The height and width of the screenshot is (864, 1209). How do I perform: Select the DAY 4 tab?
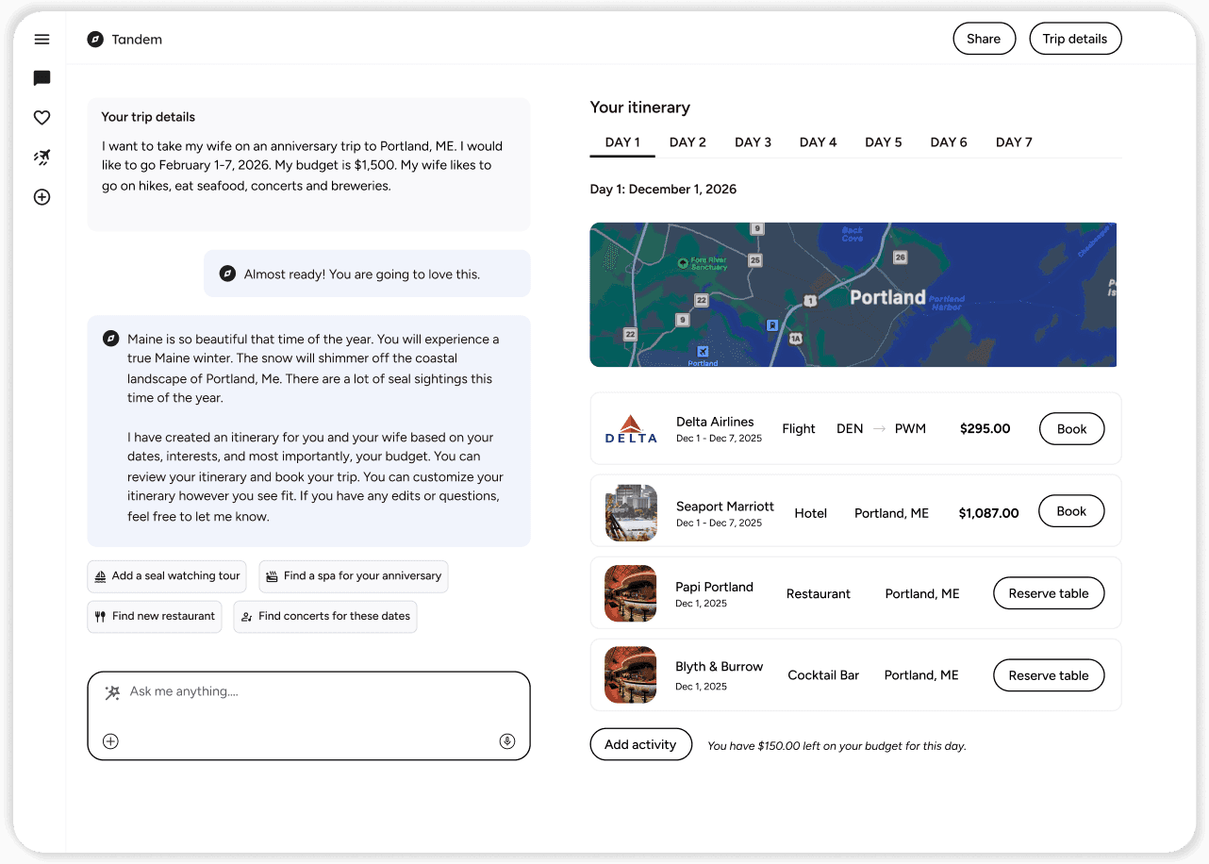coord(819,142)
